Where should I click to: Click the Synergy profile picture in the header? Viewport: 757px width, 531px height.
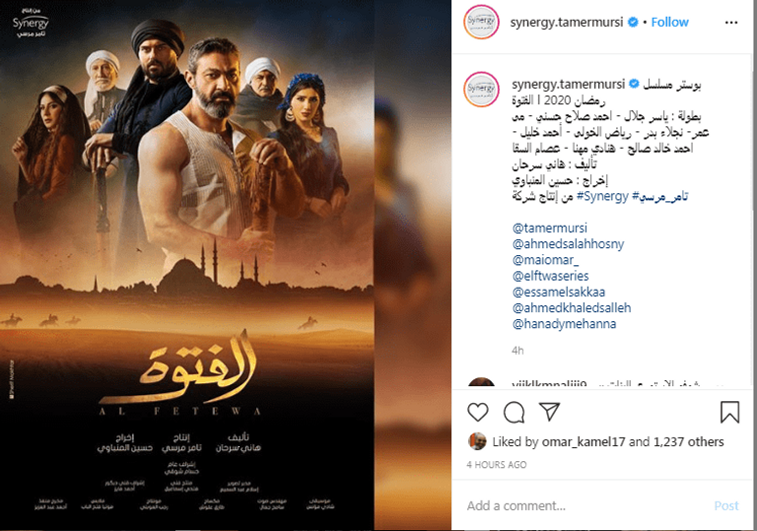481,22
